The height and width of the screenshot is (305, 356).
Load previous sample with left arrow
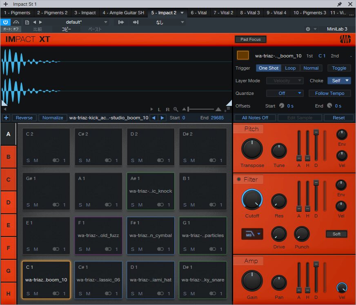click(x=154, y=118)
